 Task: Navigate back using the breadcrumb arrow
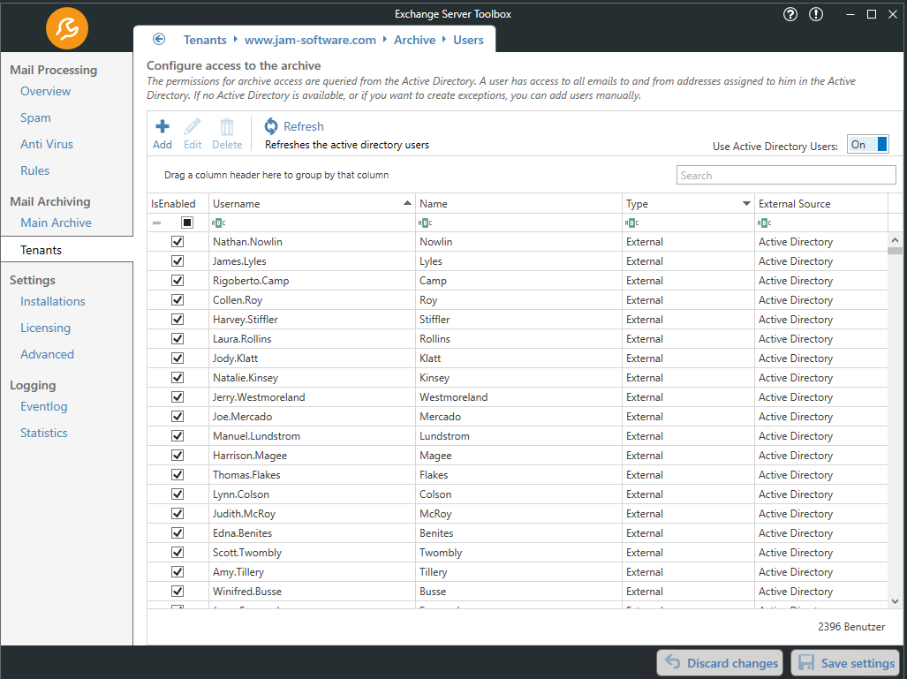tap(159, 39)
